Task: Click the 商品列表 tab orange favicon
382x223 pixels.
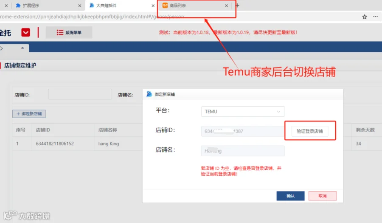Action: click(165, 6)
